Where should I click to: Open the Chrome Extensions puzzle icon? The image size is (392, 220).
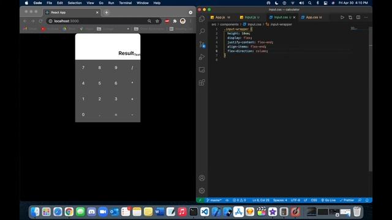[x=175, y=21]
